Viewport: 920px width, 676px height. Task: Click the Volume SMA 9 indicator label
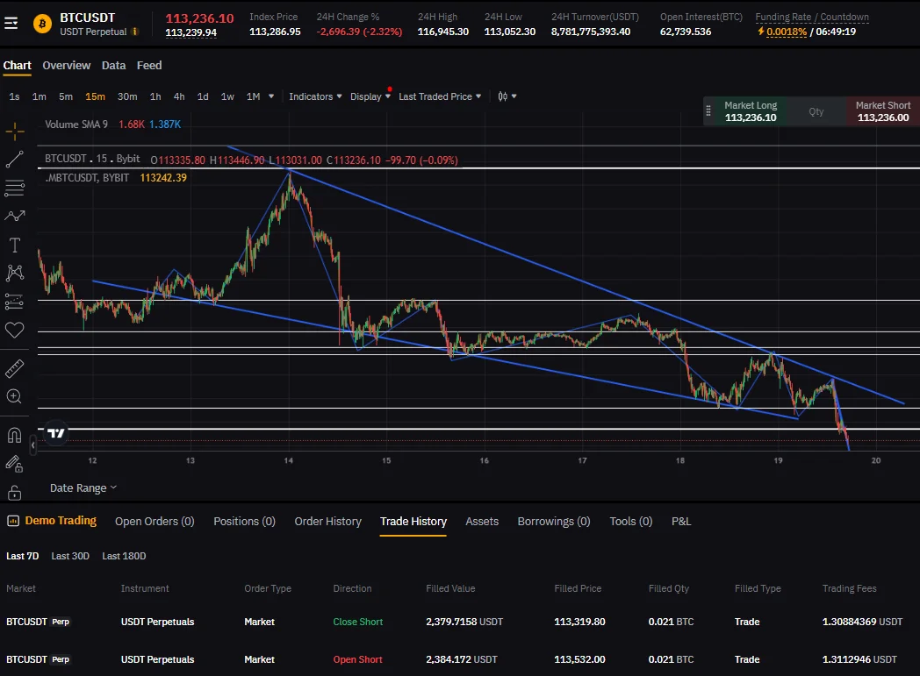tap(76, 125)
